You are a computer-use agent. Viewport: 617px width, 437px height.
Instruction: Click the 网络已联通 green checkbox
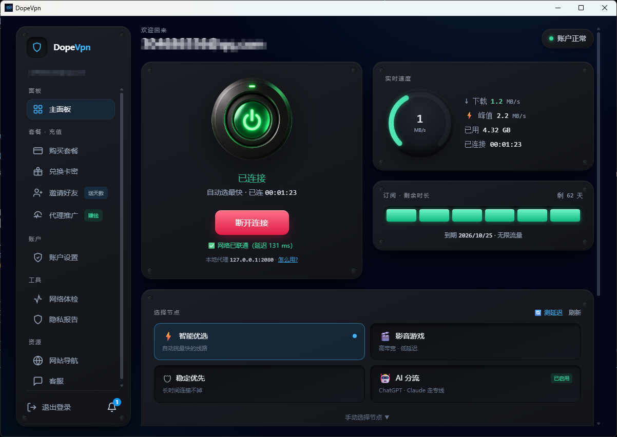tap(211, 246)
